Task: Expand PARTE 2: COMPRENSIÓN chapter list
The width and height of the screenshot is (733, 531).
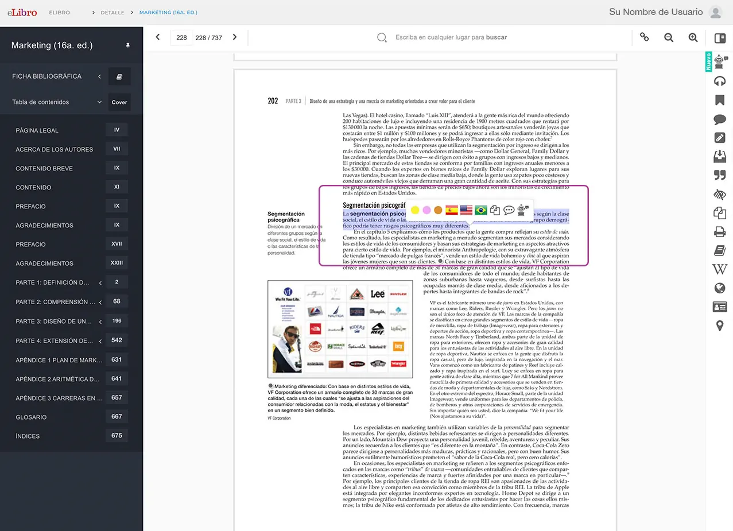Action: 100,302
